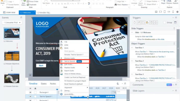Screen dimensions: 180x101
Task: Switch to the States tab
Action: (44, 84)
